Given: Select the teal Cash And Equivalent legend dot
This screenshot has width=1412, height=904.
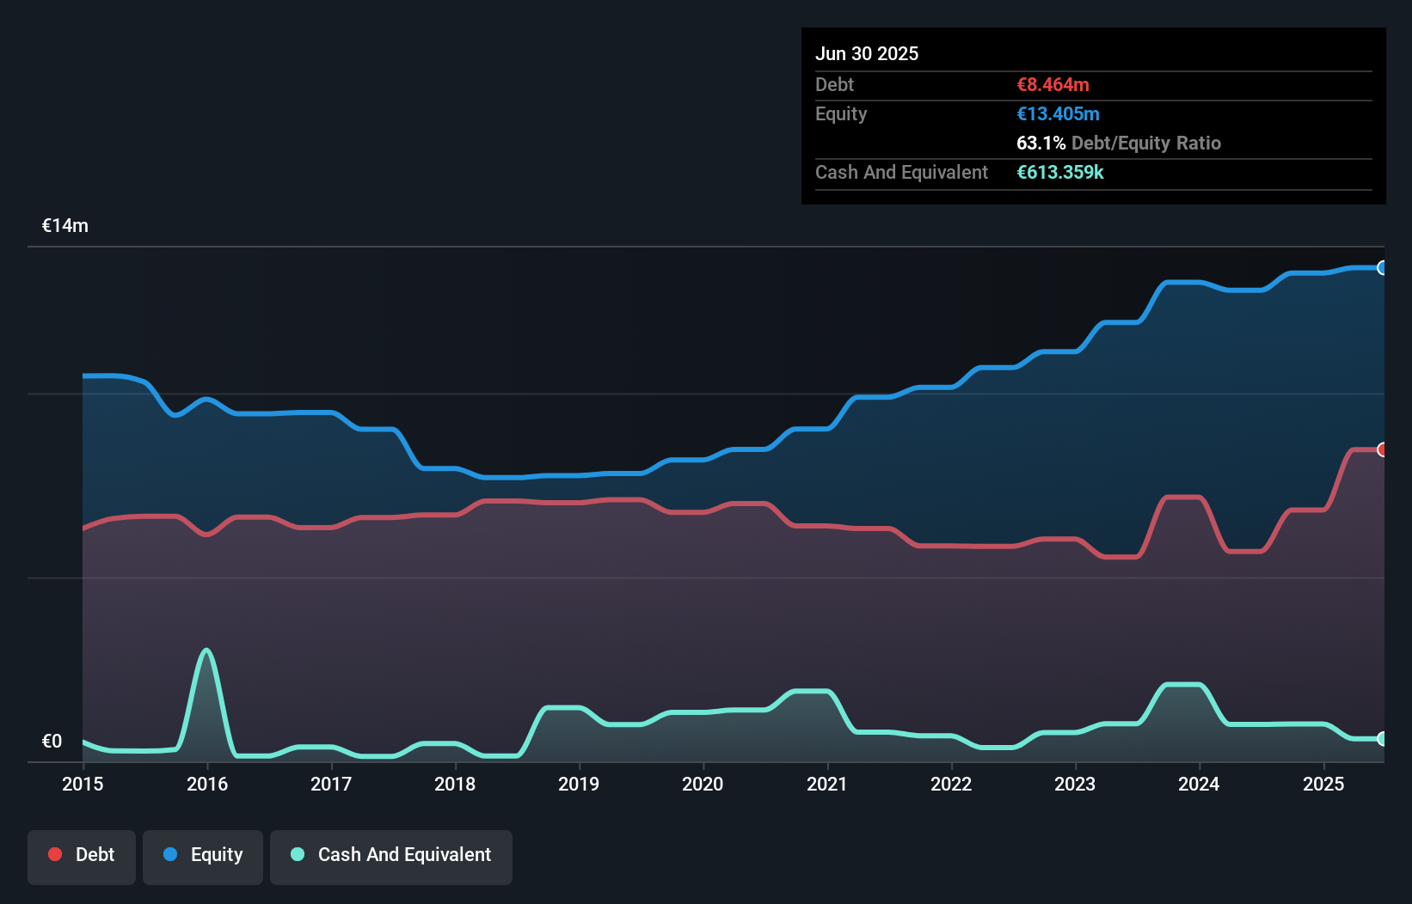Looking at the screenshot, I should [296, 854].
